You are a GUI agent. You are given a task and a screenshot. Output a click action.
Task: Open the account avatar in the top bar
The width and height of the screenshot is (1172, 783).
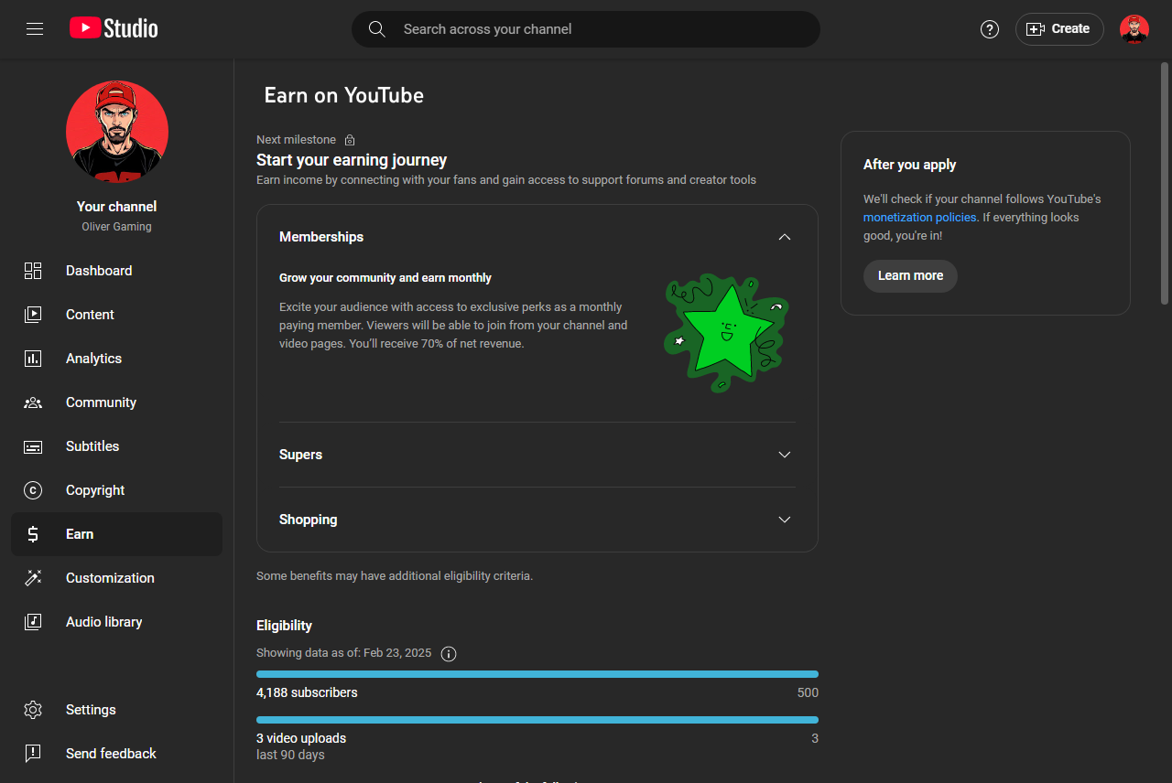click(1134, 29)
